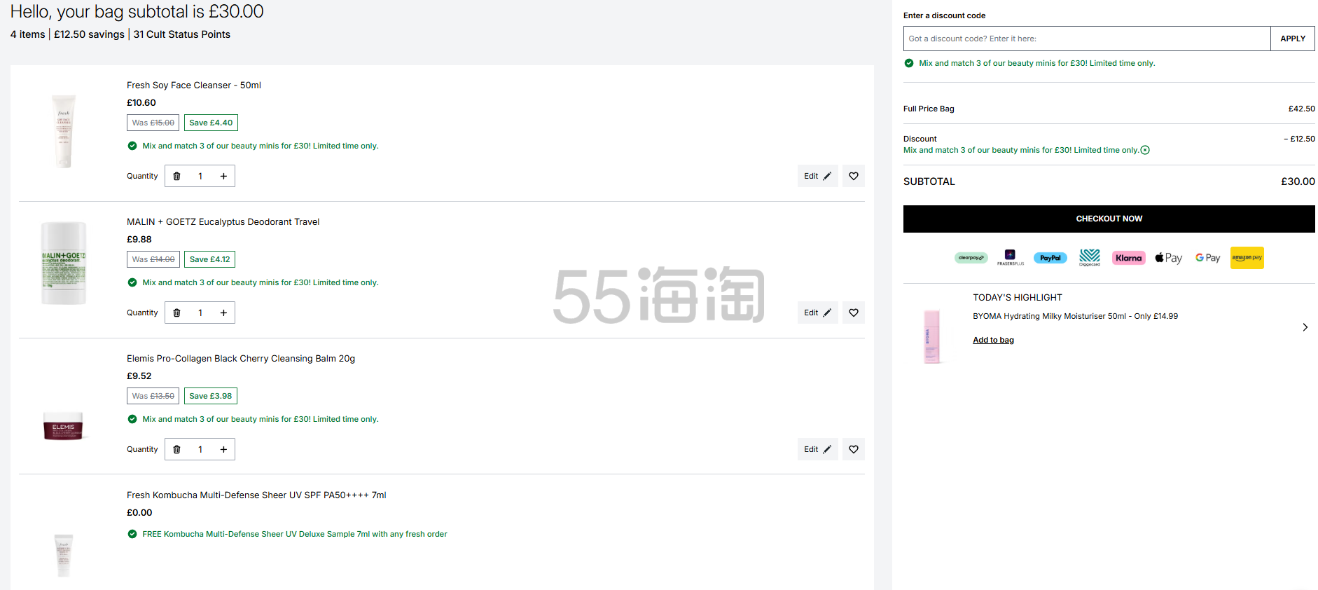Apply the discount code
The height and width of the screenshot is (590, 1318).
click(1292, 39)
